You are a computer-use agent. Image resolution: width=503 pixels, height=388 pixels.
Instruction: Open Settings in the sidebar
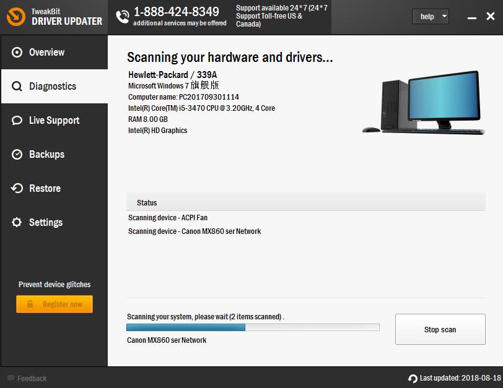point(55,222)
